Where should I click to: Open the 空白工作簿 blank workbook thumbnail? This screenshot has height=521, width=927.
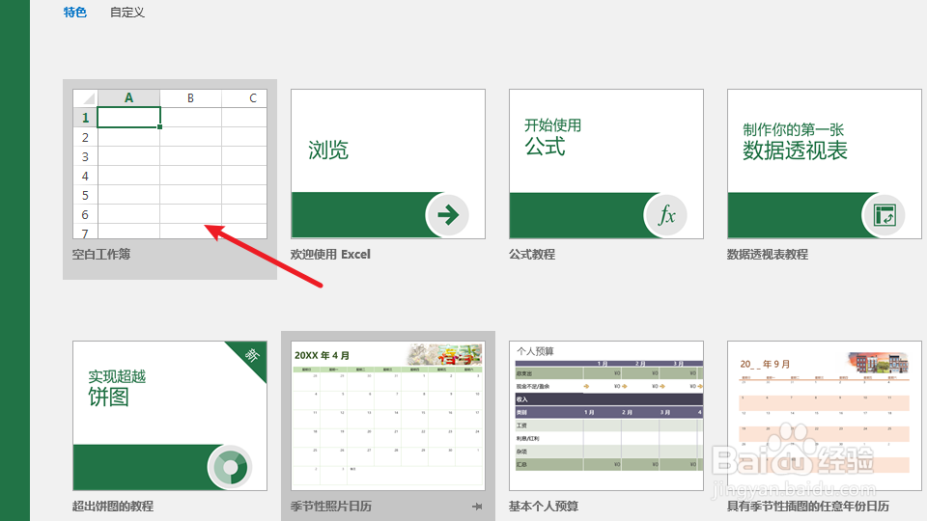pos(170,164)
